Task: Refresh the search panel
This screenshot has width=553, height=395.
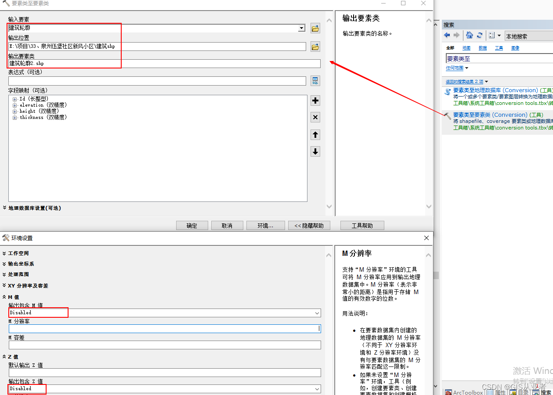Action: point(480,35)
